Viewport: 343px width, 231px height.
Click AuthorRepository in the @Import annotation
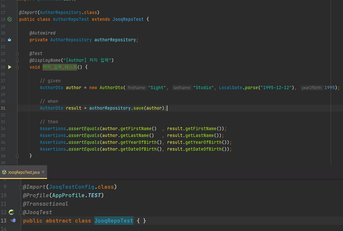[60, 12]
